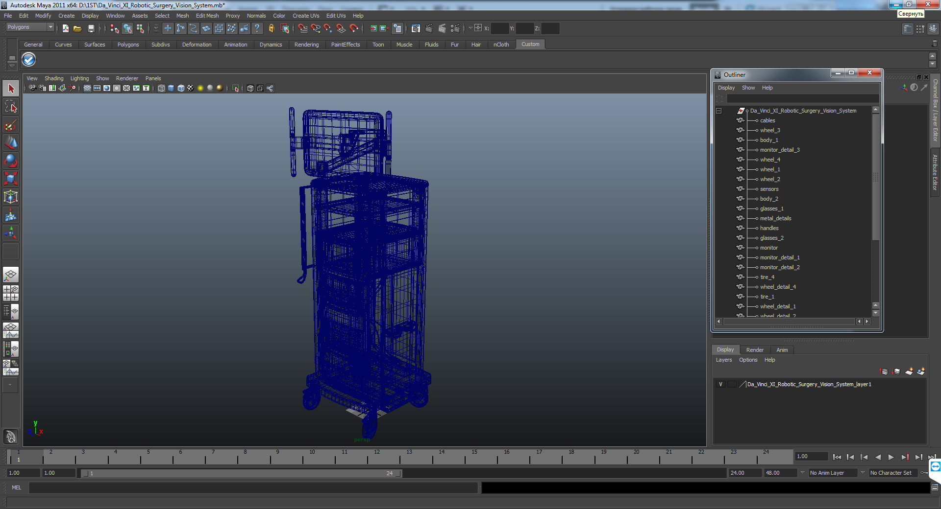
Task: Select the arrow Select tool
Action: [x=11, y=89]
